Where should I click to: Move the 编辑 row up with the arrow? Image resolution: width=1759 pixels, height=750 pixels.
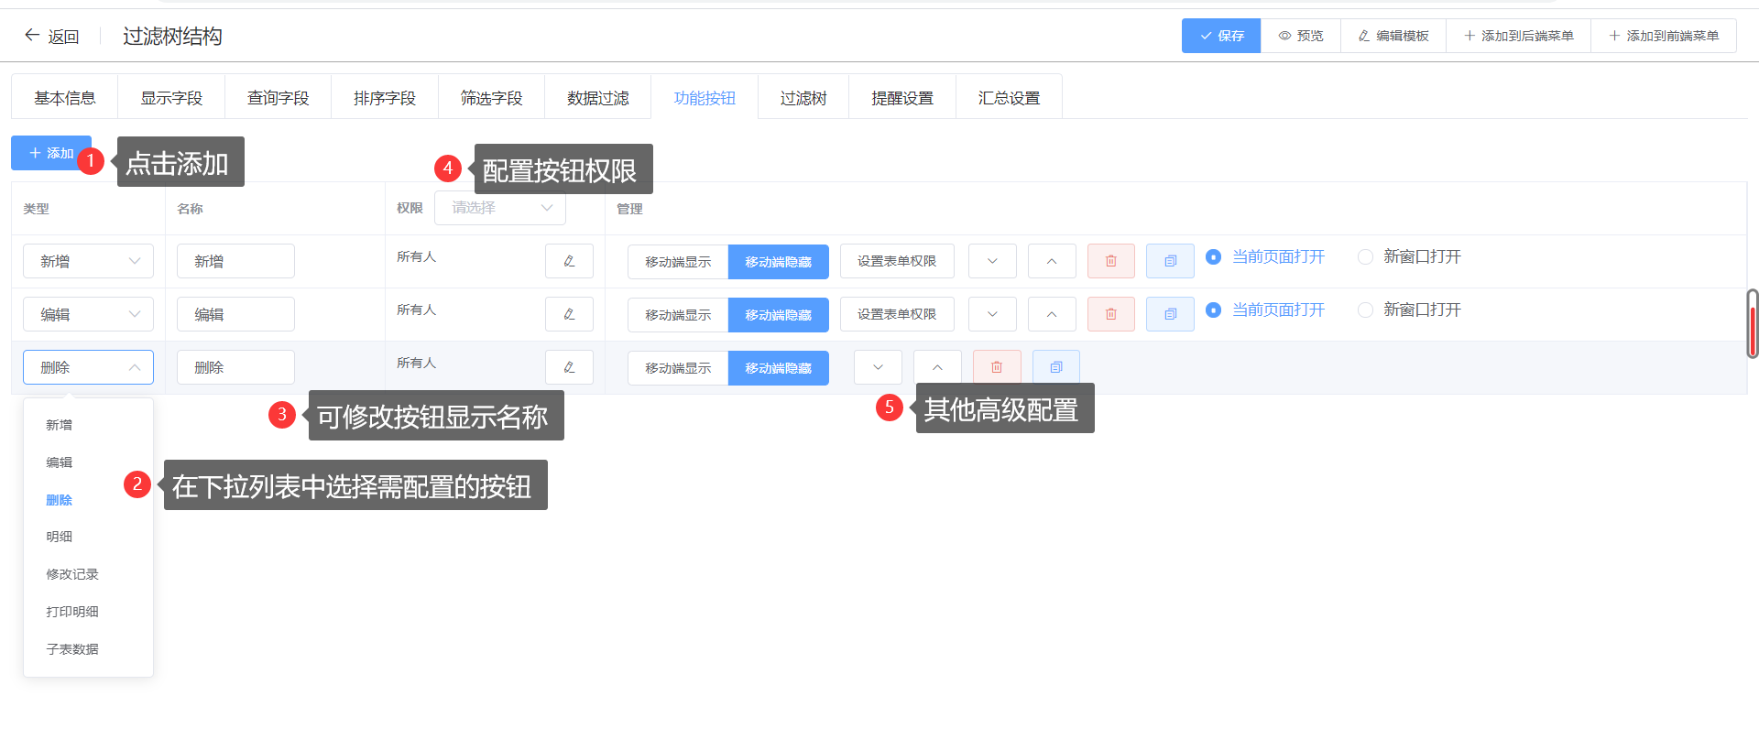1051,314
